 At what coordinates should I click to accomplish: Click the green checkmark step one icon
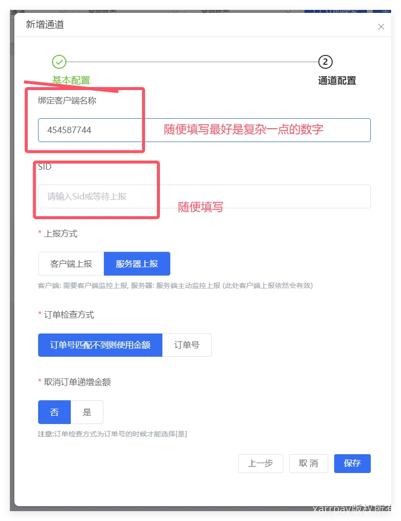[59, 62]
